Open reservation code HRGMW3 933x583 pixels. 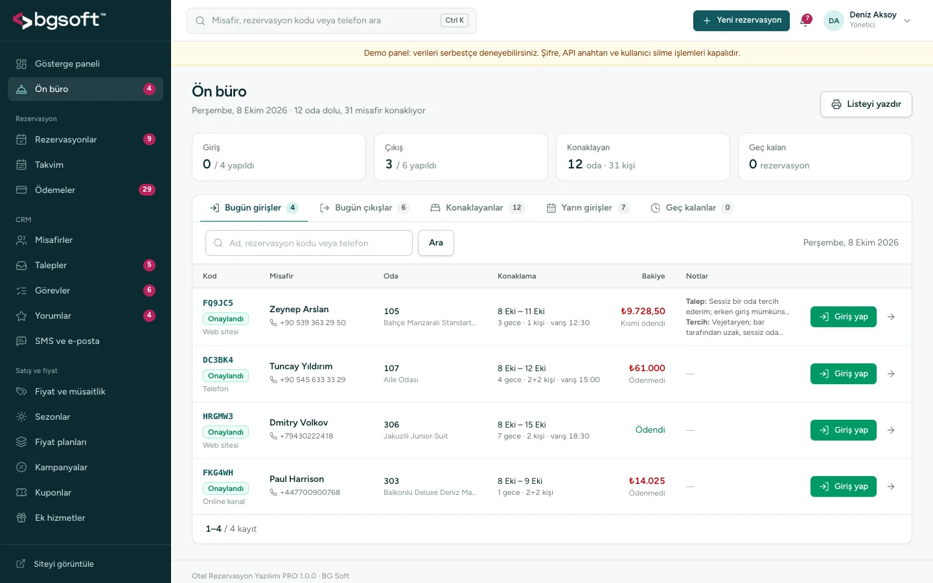pos(218,417)
